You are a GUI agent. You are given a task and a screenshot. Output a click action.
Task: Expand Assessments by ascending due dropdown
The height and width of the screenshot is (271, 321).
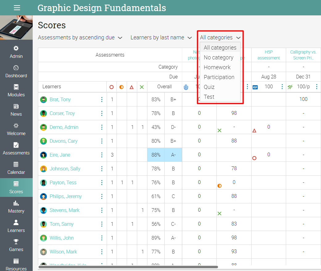[x=80, y=38]
